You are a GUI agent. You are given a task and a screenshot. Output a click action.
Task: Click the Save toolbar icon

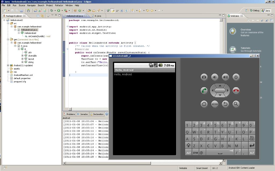(12, 10)
